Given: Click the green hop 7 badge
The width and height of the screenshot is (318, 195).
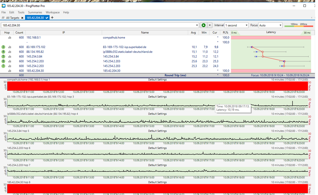Looking at the screenshot, I should pos(3,66).
